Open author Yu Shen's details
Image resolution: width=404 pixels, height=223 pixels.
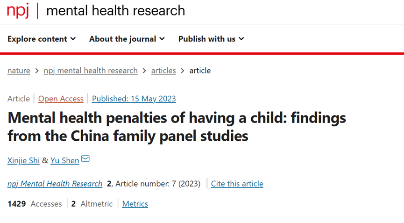pyautogui.click(x=65, y=160)
